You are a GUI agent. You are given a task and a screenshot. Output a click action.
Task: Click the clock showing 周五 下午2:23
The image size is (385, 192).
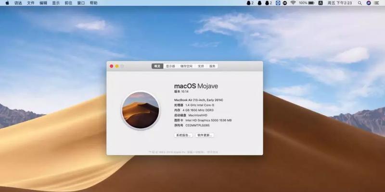click(340, 3)
